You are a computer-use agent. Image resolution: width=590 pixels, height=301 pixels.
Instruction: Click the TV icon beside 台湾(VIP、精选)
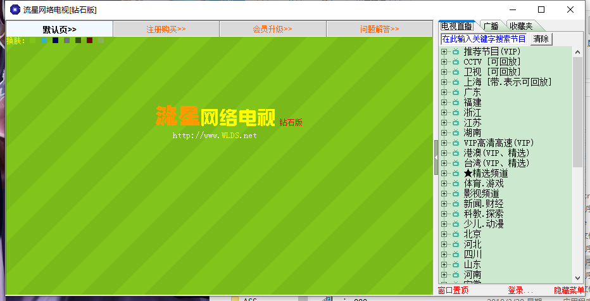(456, 163)
